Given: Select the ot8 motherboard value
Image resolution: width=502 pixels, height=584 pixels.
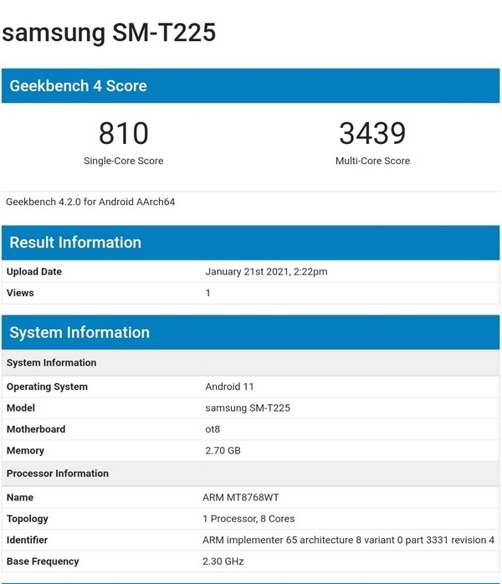Looking at the screenshot, I should coord(213,429).
